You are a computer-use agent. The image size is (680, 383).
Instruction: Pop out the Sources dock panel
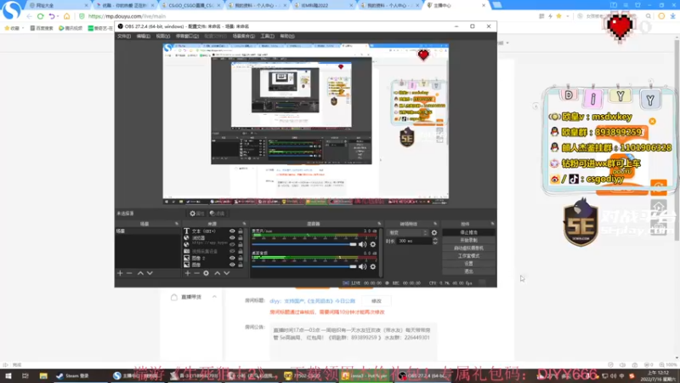tap(244, 224)
